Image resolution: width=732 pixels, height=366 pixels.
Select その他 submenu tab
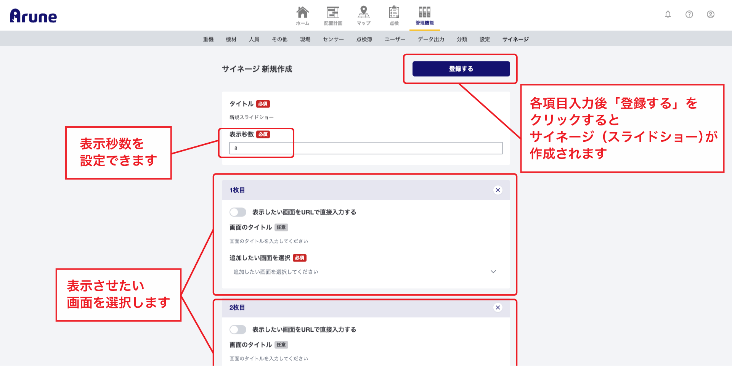point(280,39)
